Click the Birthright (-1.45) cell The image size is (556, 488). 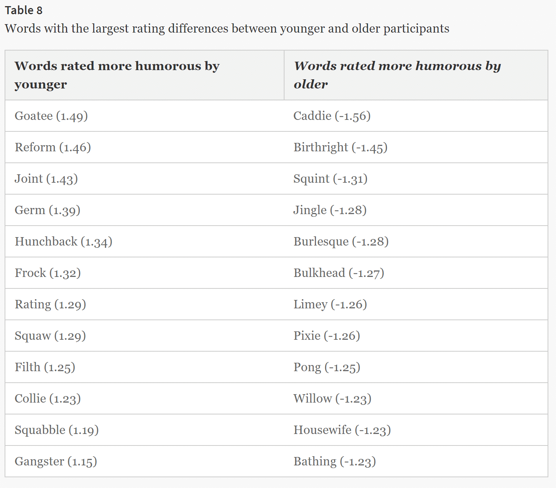click(341, 147)
